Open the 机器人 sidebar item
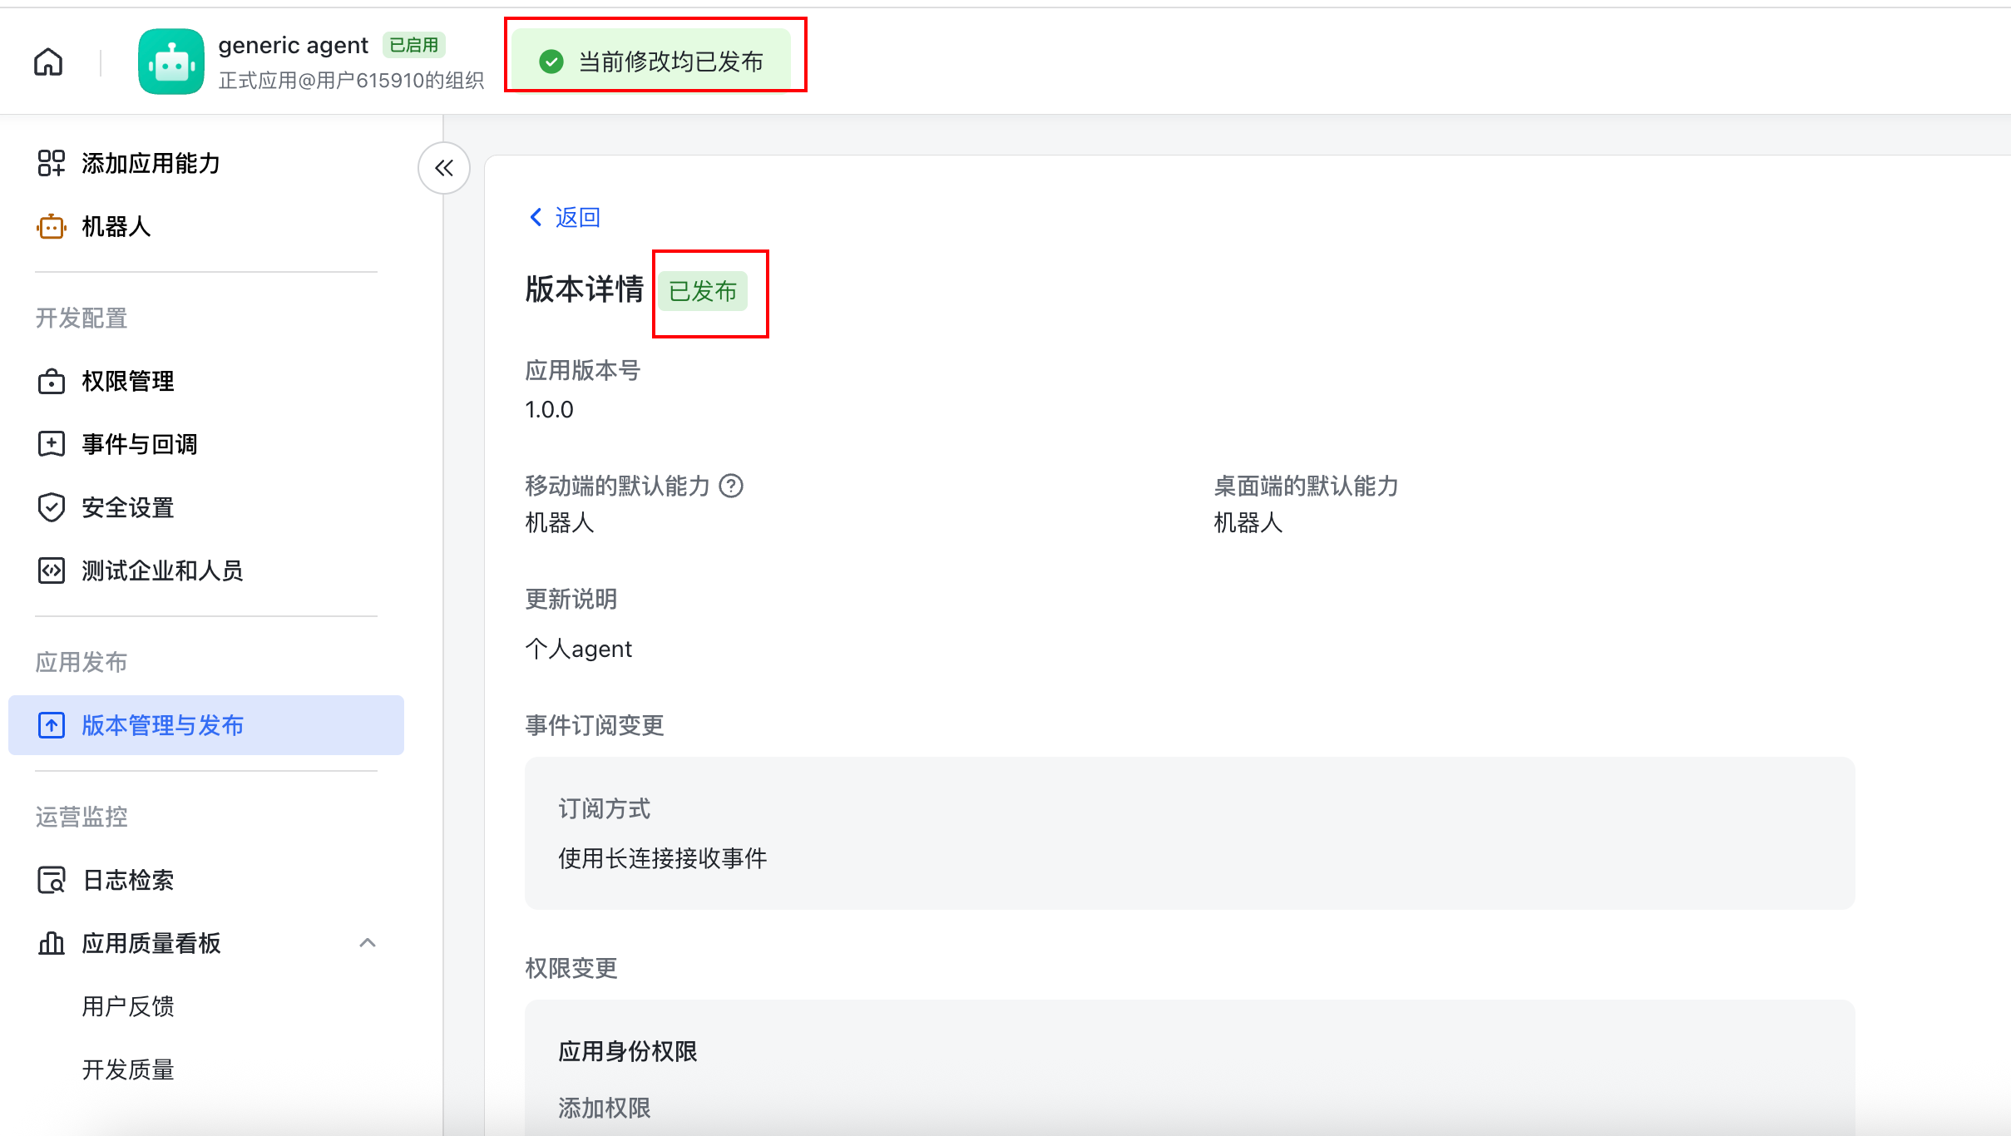 [x=116, y=226]
